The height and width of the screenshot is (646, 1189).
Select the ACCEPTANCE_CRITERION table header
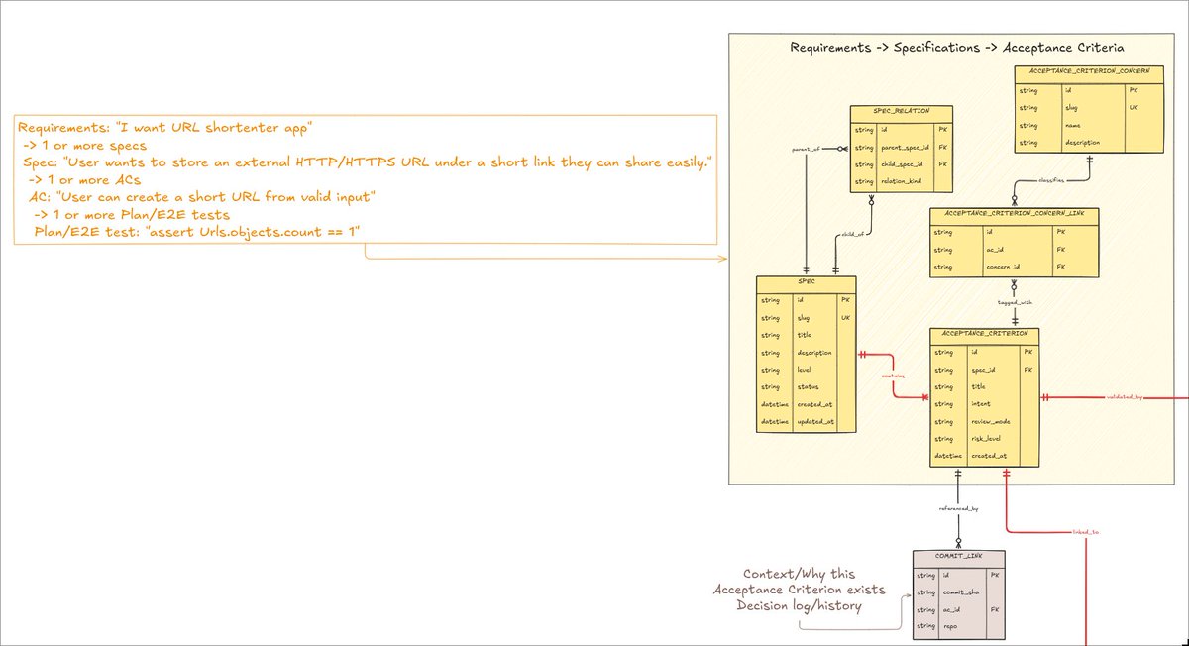point(985,334)
